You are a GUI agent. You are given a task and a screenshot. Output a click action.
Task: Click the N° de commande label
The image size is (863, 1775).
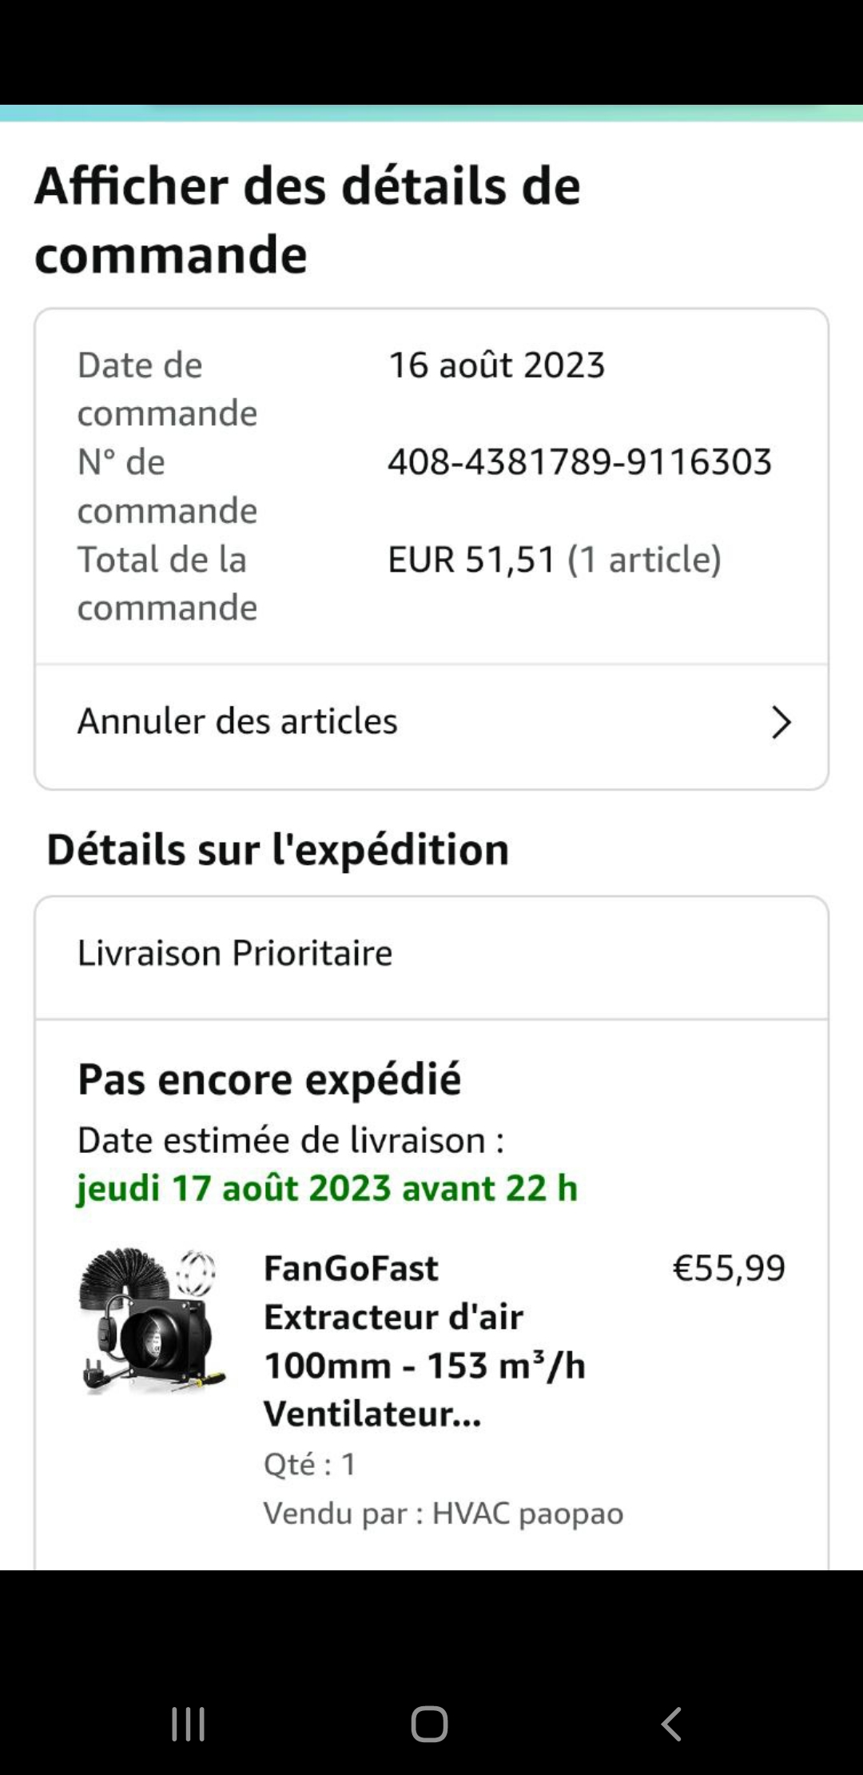(167, 486)
